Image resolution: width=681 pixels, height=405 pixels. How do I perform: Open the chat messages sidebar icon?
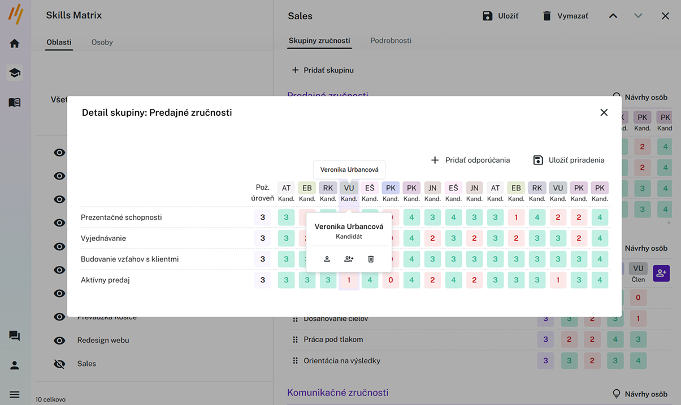coord(15,336)
